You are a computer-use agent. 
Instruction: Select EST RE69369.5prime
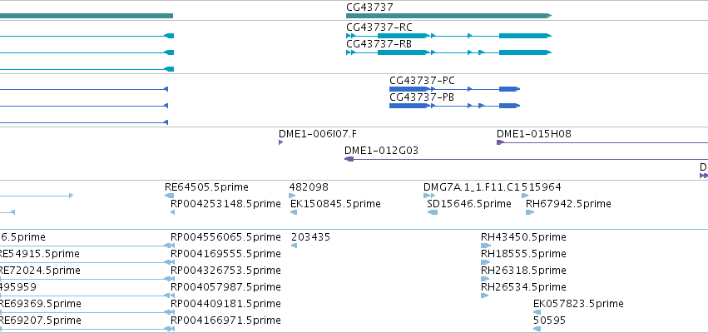pos(40,304)
